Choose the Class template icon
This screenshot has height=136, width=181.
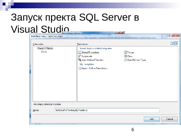tap(125, 56)
